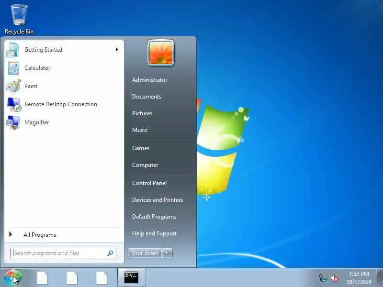Image resolution: width=383 pixels, height=287 pixels.
Task: Click the Shut down button
Action: 145,253
